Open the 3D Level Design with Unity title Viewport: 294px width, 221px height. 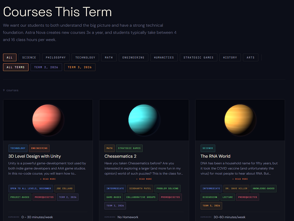[x=35, y=156]
